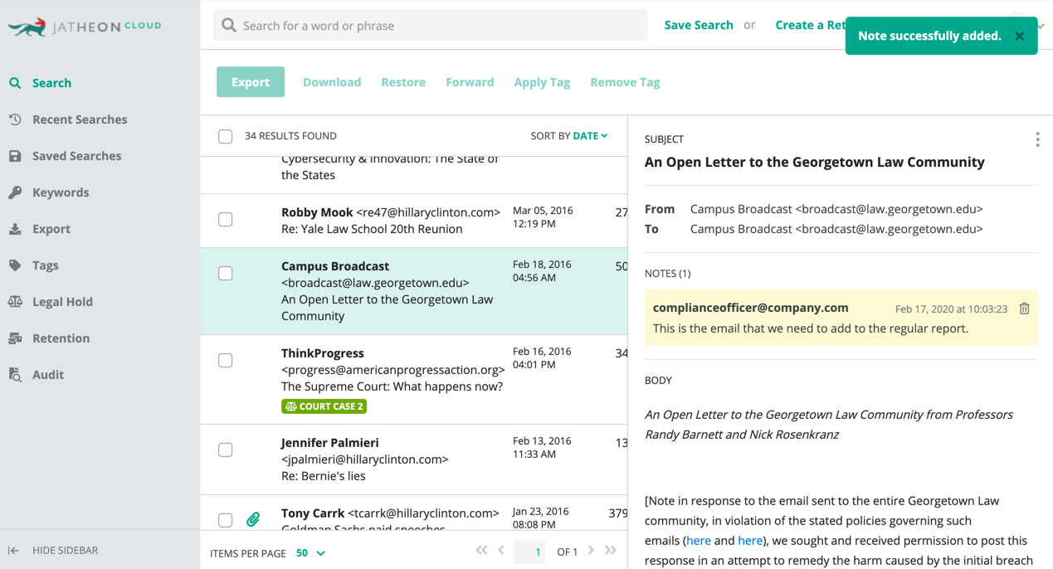1053x569 pixels.
Task: Click the Save Search link
Action: coord(699,25)
